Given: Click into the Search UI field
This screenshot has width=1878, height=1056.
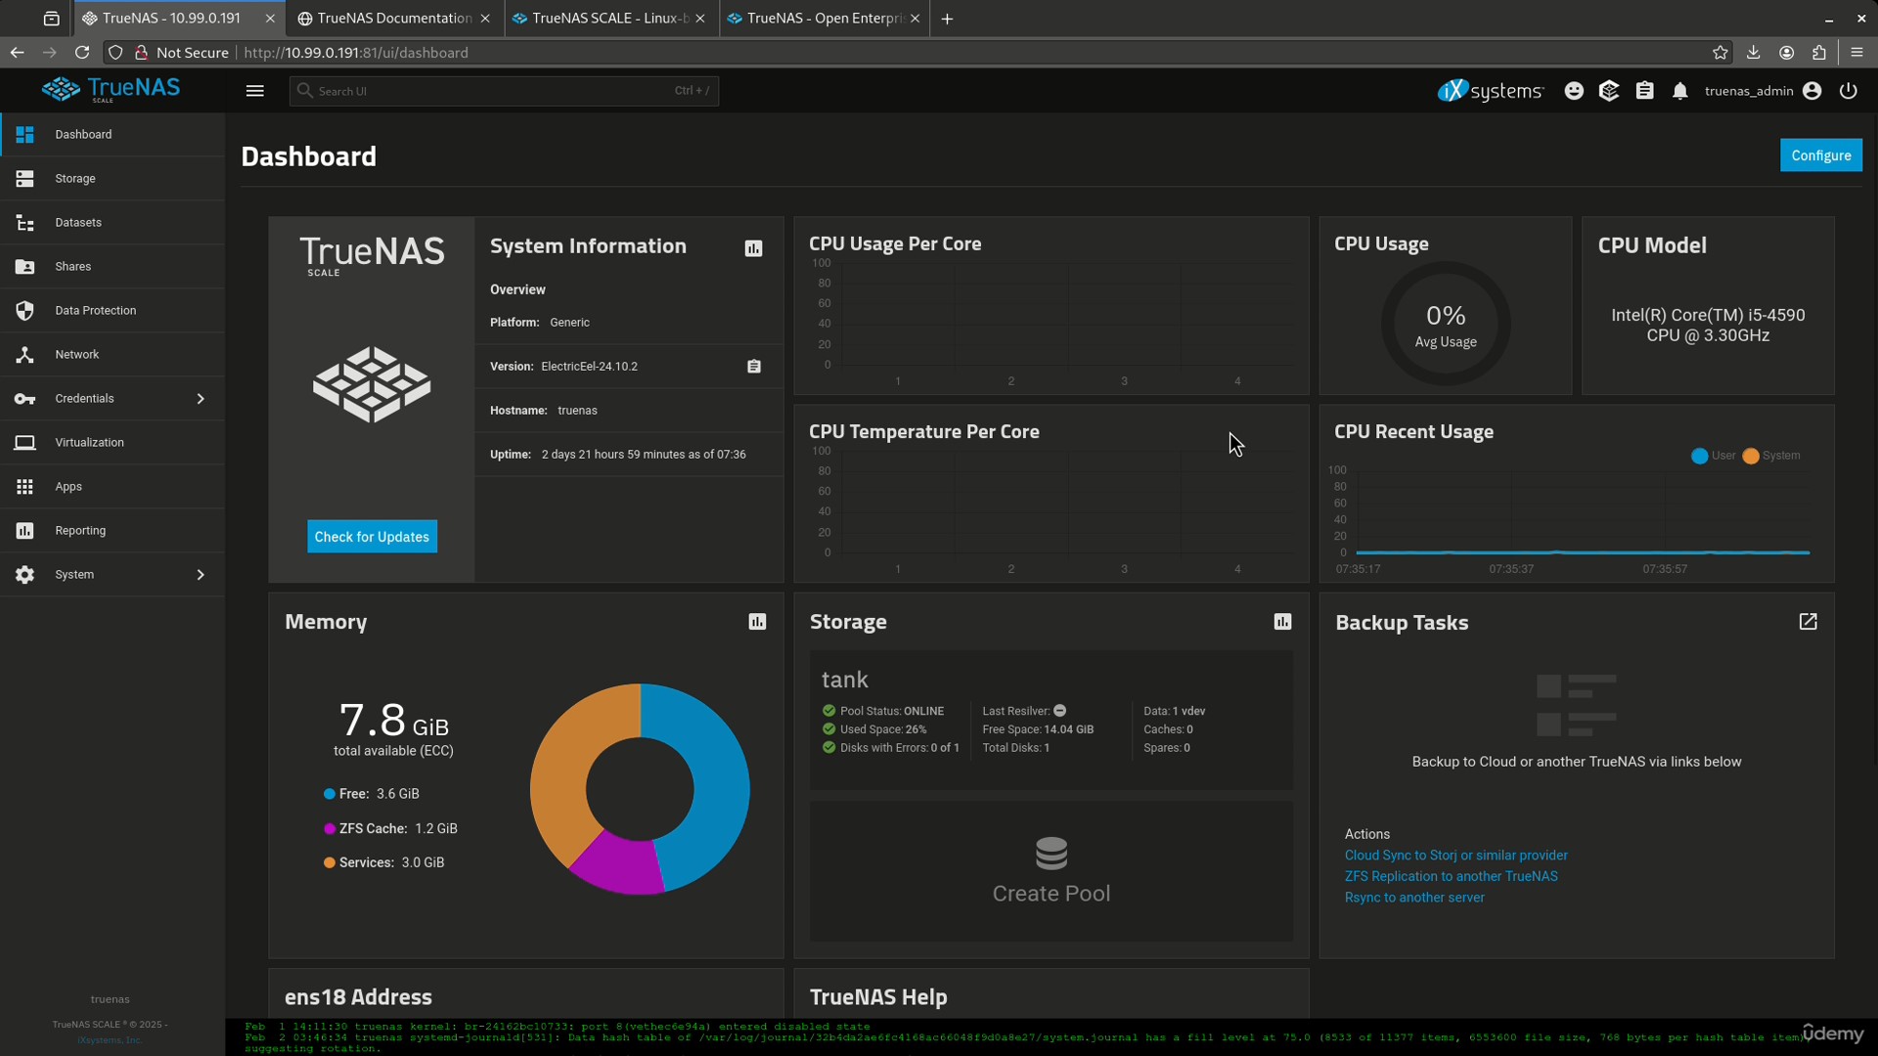Looking at the screenshot, I should pyautogui.click(x=504, y=91).
